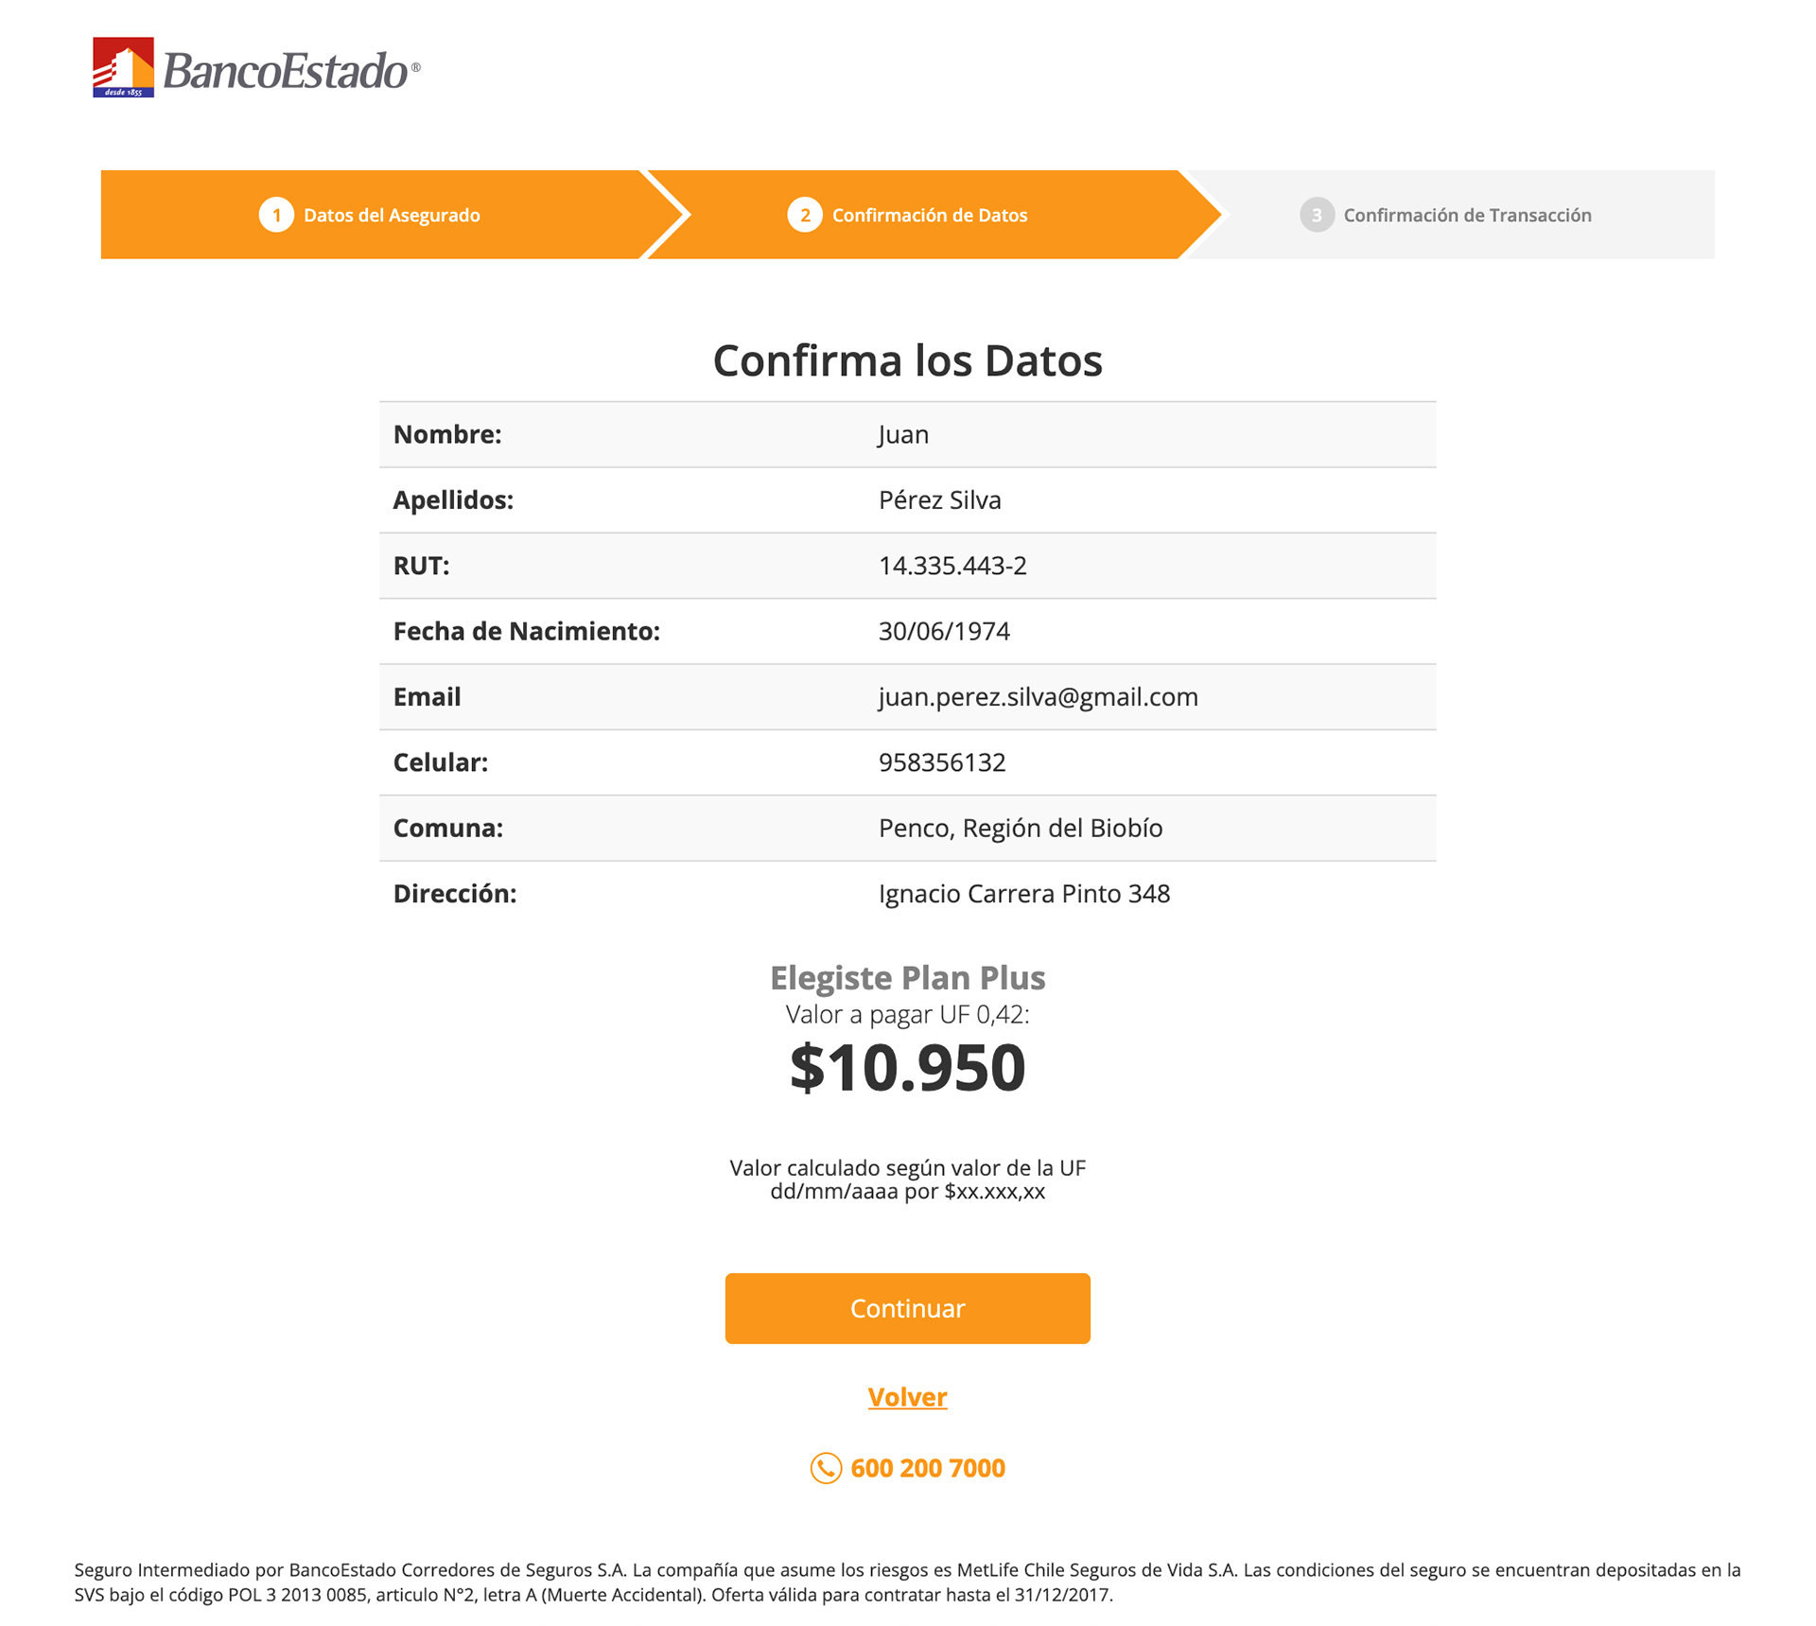
Task: Open Confirmación de Transacción step
Action: pyautogui.click(x=1467, y=216)
